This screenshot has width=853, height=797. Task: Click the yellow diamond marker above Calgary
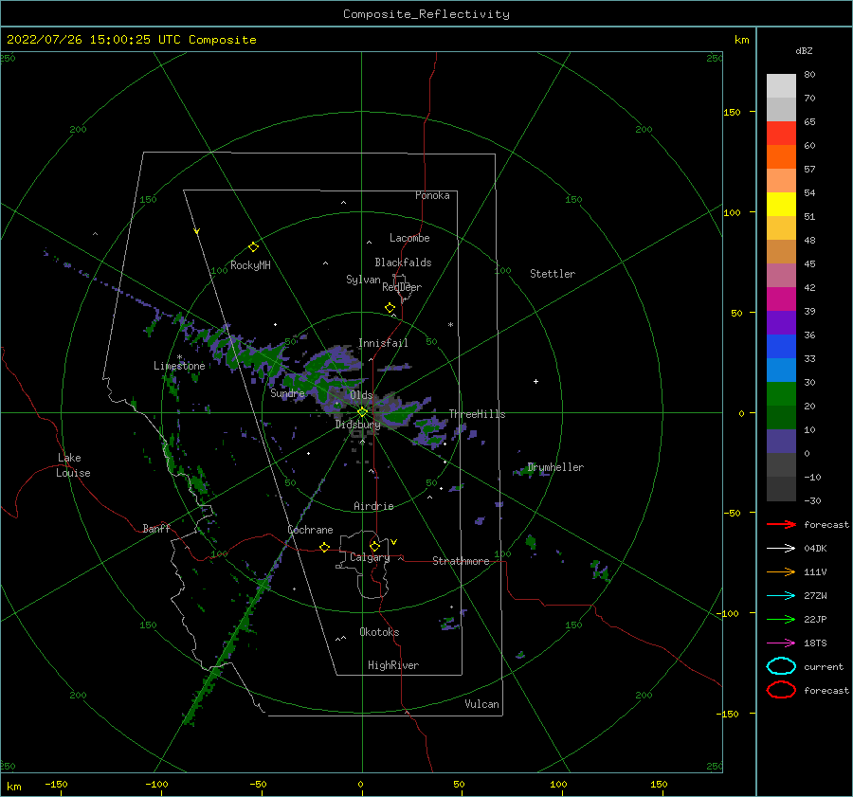tap(374, 546)
